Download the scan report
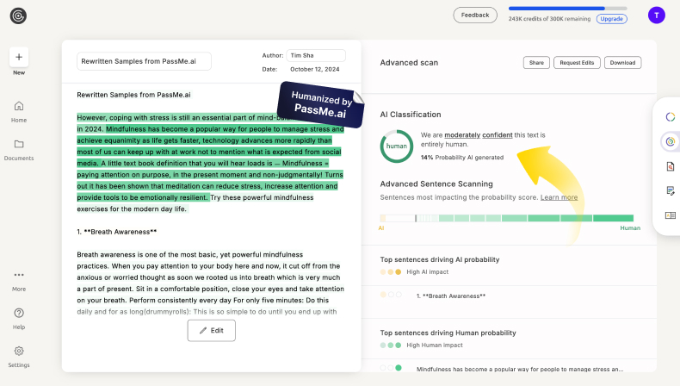This screenshot has height=386, width=680. [622, 63]
